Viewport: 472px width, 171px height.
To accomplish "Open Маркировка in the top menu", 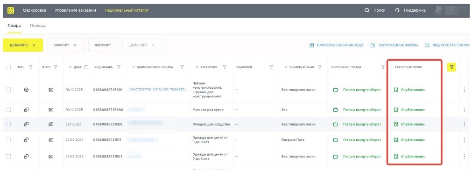I will (35, 11).
